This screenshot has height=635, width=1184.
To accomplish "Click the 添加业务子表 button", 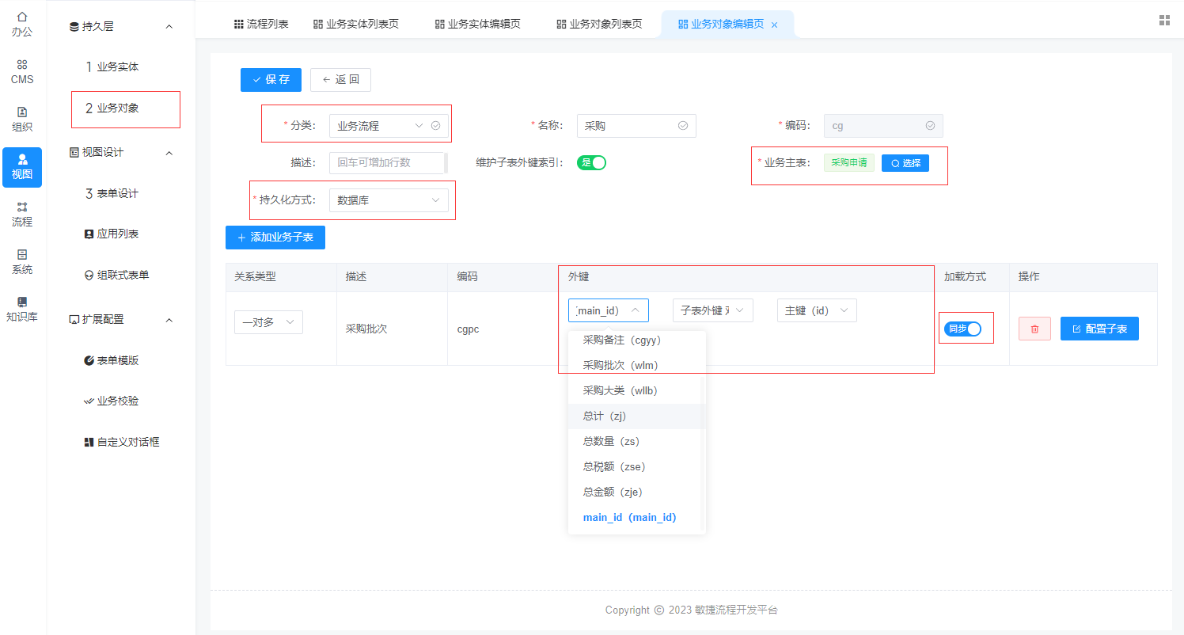I will 275,237.
